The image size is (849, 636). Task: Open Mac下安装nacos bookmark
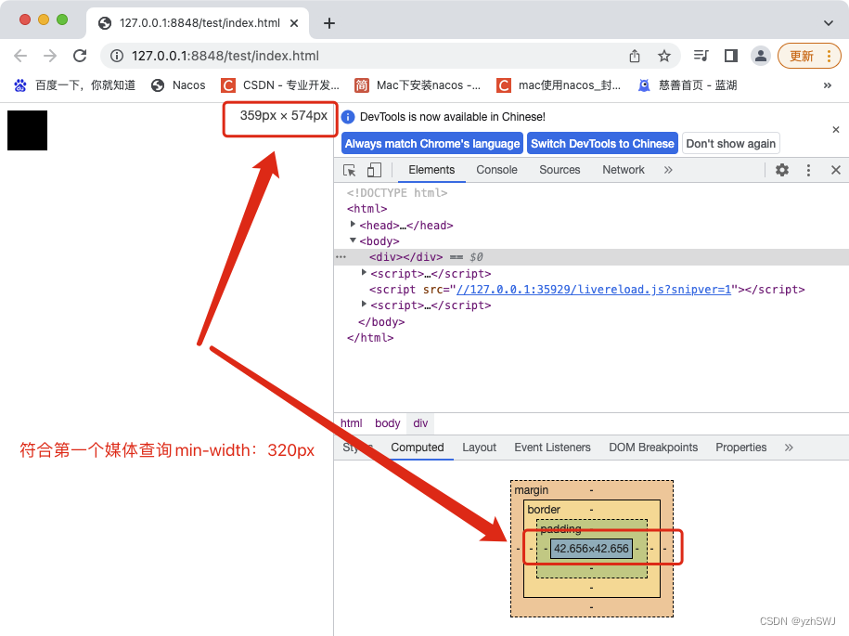click(418, 85)
